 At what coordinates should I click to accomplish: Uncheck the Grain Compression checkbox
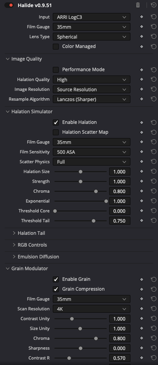coord(56,289)
